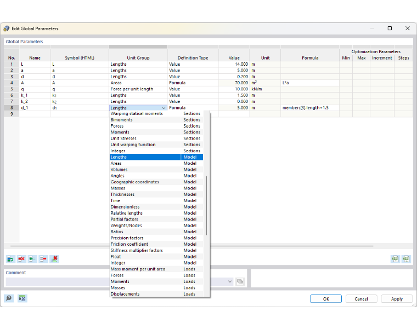This screenshot has width=417, height=329.
Task: Click Force per unit length cell in row 5
Action: [x=138, y=89]
